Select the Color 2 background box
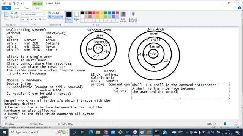243x136 pixels. pyautogui.click(x=76, y=17)
